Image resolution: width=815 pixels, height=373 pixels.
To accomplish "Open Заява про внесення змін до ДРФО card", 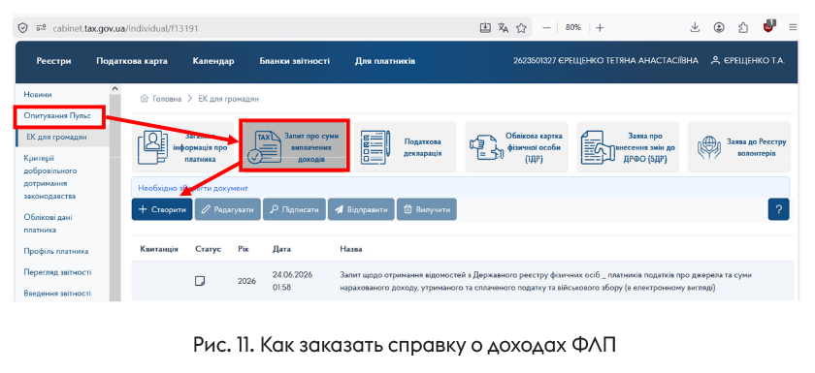I will click(628, 147).
